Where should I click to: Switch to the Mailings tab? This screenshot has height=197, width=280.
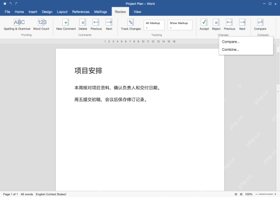101,12
